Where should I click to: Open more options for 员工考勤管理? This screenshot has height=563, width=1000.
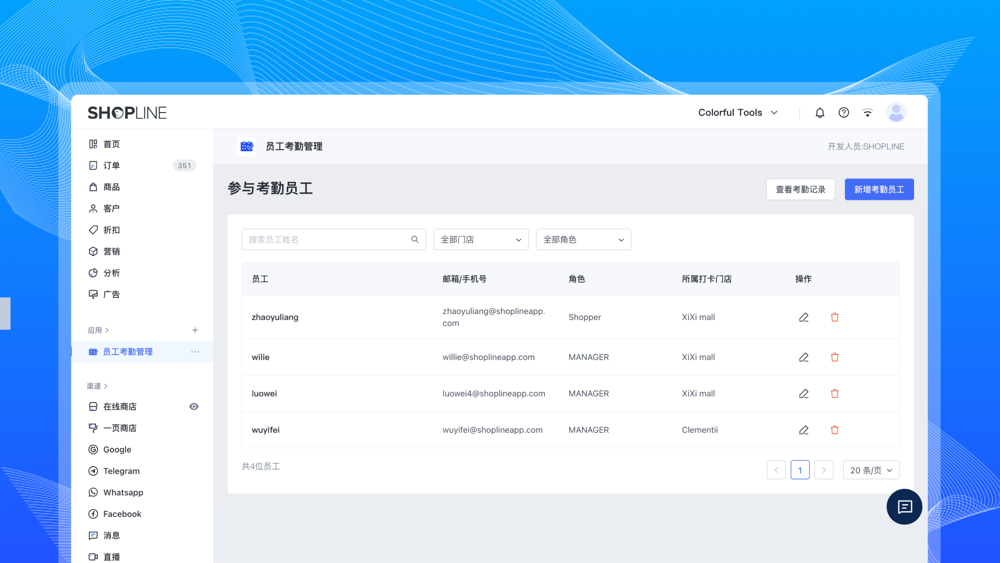pos(195,352)
